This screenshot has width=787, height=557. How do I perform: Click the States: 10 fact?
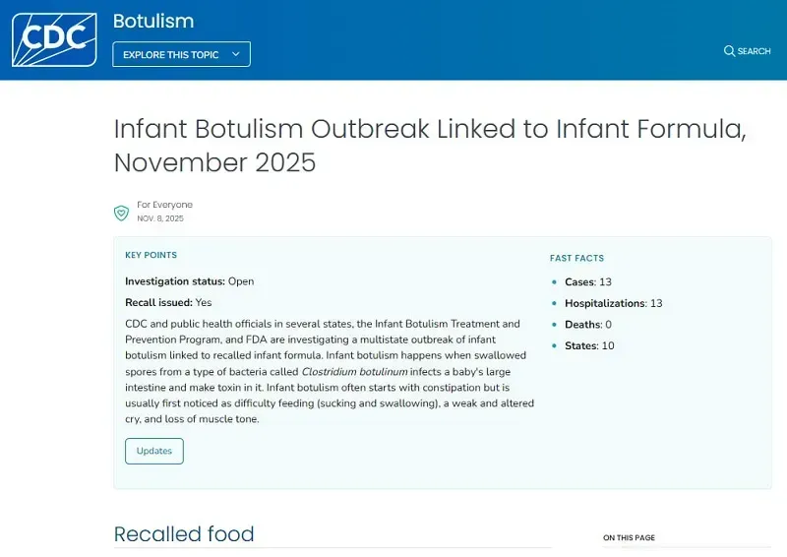[589, 345]
